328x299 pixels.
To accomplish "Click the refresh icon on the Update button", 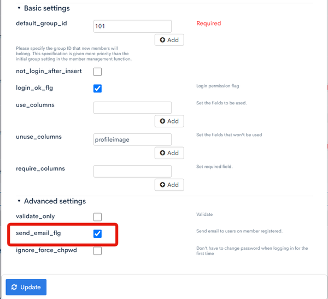I will [x=14, y=287].
